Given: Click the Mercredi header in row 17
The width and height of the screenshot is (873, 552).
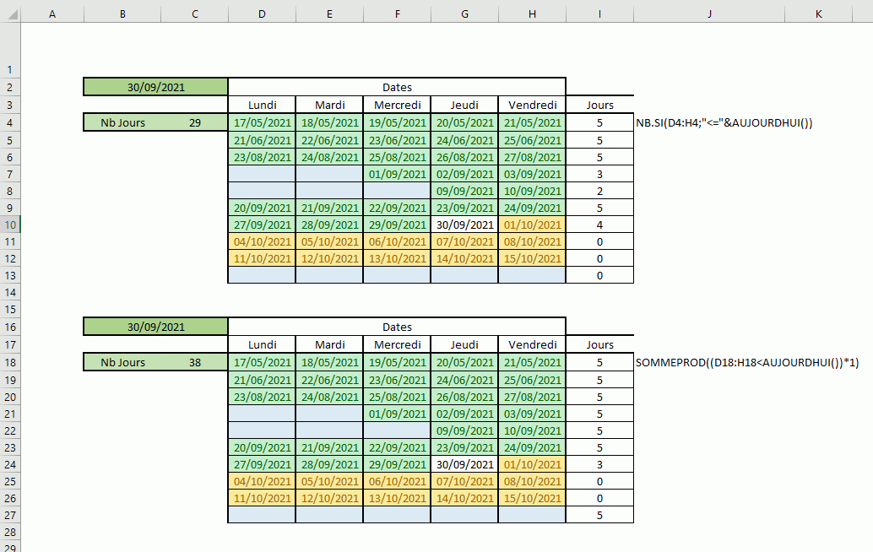Looking at the screenshot, I should 397,344.
